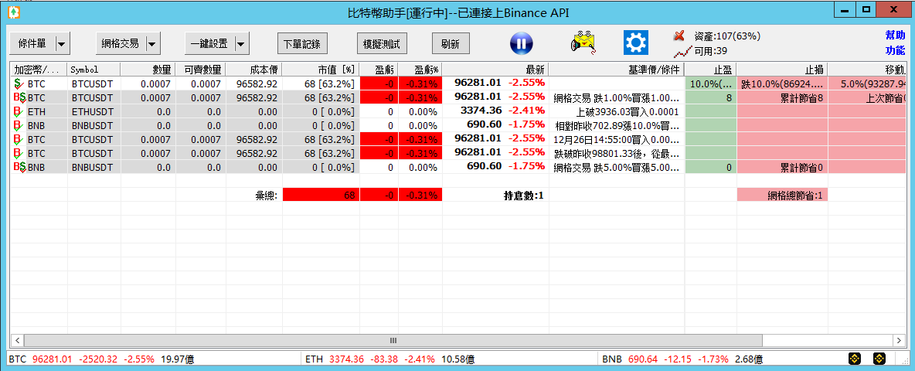The image size is (915, 371).
Task: Select the 上破3936.03買入0.0001 condition cell
Action: click(617, 111)
